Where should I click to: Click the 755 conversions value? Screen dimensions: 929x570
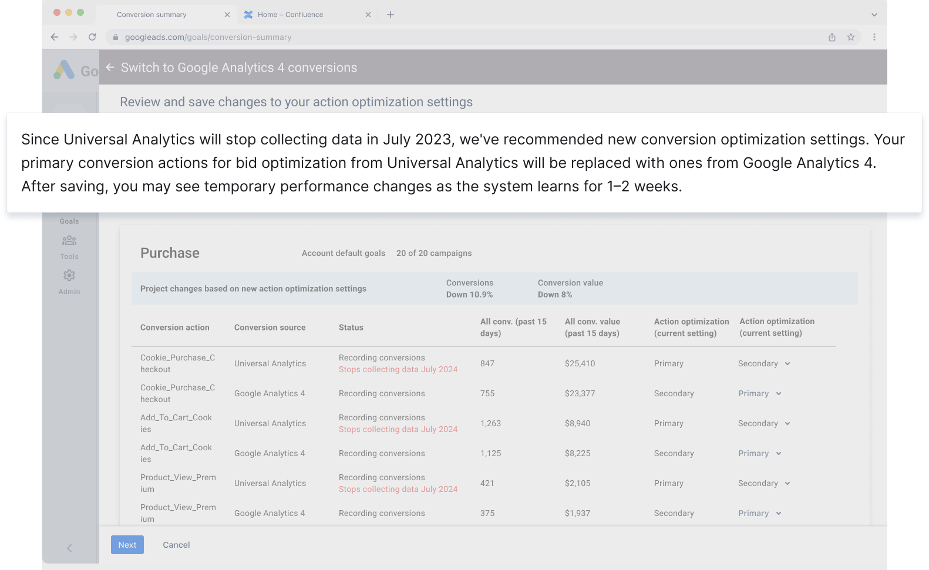click(487, 393)
